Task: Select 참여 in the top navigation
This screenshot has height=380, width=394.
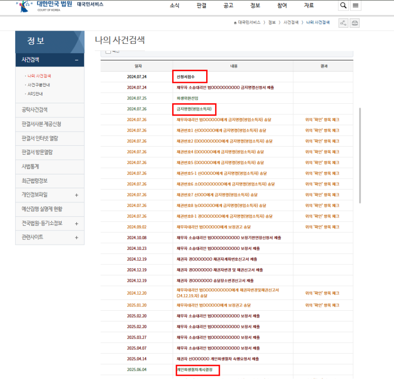Action: 282,6
